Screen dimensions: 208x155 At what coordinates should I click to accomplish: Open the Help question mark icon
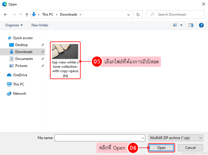tap(201, 25)
